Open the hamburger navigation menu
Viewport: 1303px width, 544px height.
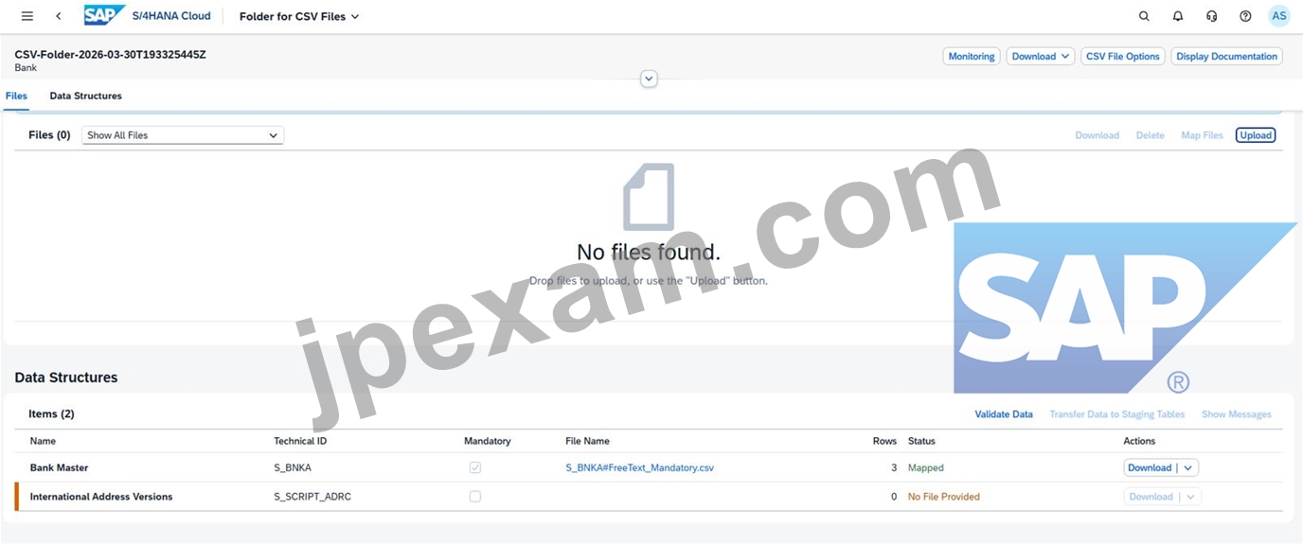(x=27, y=16)
